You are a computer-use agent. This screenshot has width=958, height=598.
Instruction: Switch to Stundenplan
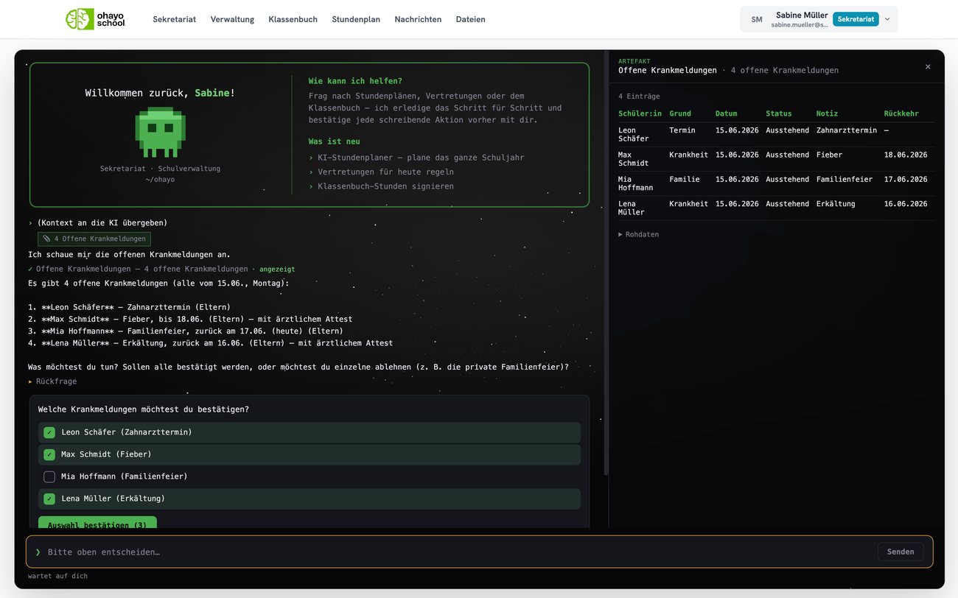356,19
